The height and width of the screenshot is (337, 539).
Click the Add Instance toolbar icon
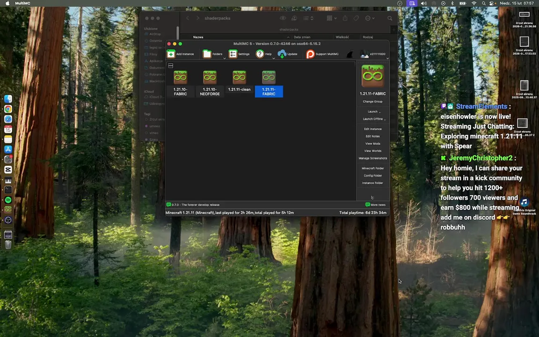(171, 54)
